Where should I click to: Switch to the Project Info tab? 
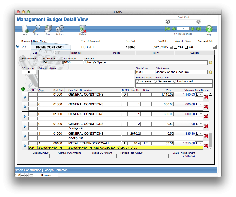click(75, 53)
